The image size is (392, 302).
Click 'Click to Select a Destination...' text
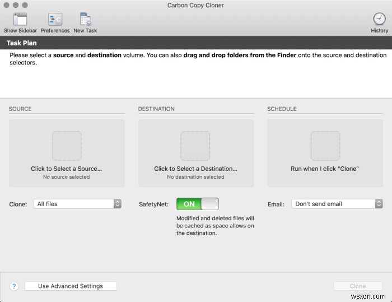click(x=195, y=169)
